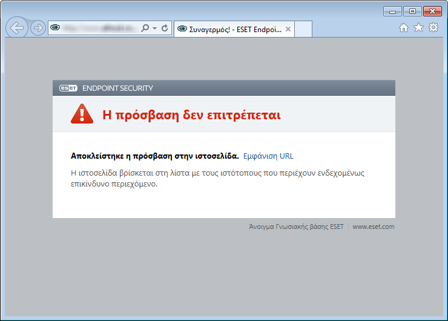Click the ESET logo in the banner
This screenshot has height=321, width=448.
(x=68, y=88)
